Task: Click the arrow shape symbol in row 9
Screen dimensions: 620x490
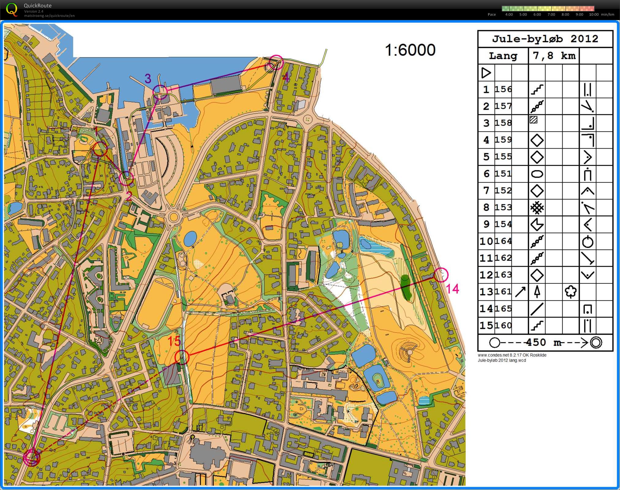Action: tap(537, 225)
